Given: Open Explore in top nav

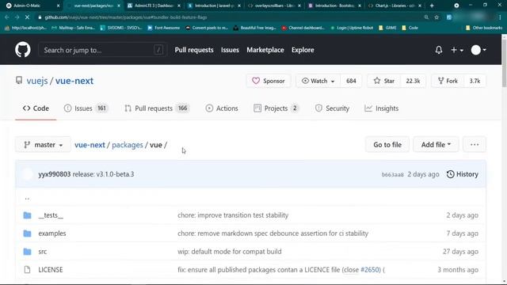Looking at the screenshot, I should click(x=303, y=50).
